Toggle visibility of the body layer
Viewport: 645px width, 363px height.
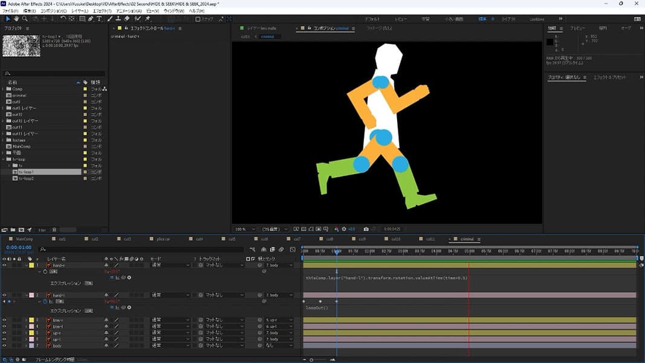4,345
